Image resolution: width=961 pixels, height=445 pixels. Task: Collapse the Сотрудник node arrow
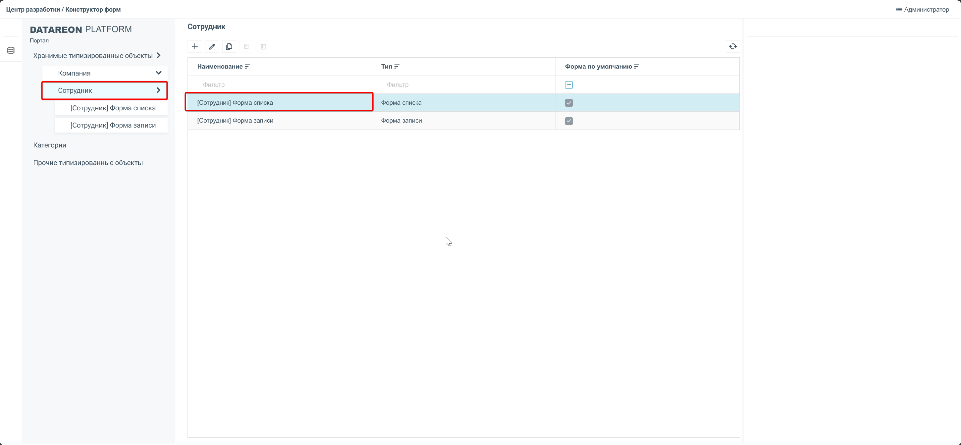point(159,90)
